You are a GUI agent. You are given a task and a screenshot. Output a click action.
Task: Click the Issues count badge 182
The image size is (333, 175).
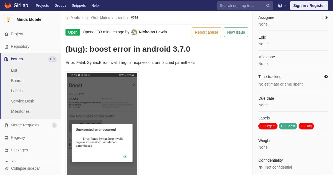52,59
